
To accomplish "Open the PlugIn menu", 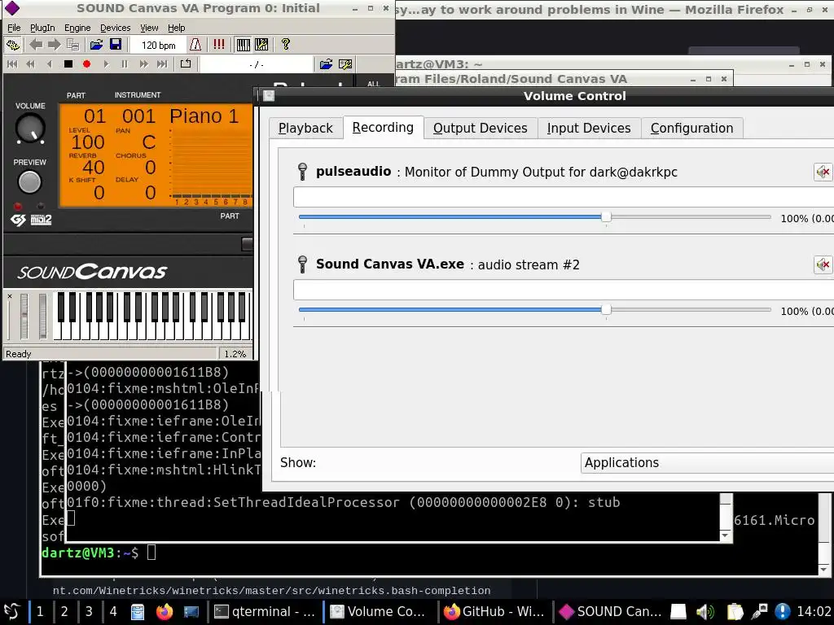I will point(42,28).
